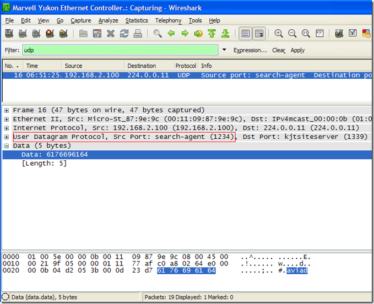Close this capture file X icon
The height and width of the screenshot is (304, 374).
(110, 34)
